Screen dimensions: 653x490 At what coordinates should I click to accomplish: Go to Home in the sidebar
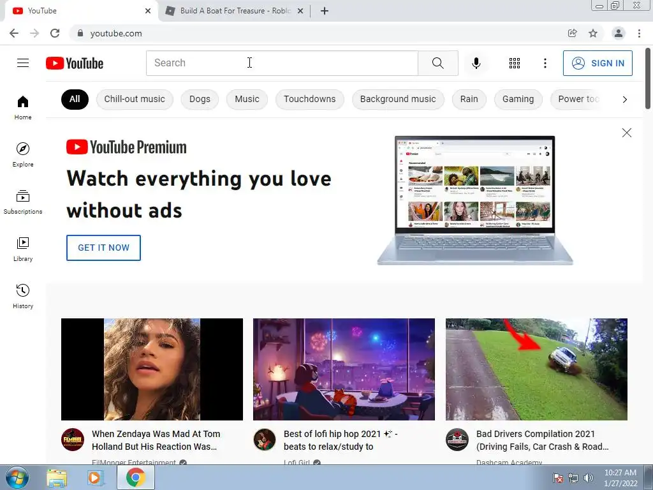(23, 108)
